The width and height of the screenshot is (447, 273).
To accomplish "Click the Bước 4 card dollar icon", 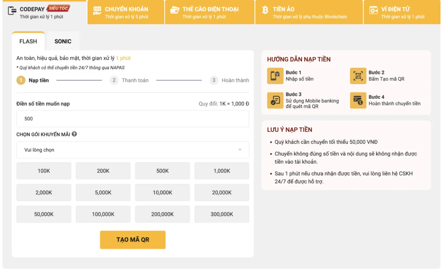I will pyautogui.click(x=358, y=100).
